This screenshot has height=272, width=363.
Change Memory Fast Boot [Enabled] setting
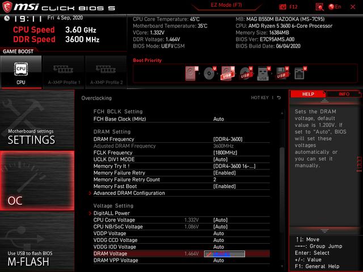pyautogui.click(x=225, y=186)
